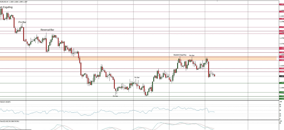Click the chart shift triangle marker at top
The image size is (284, 130).
[217, 1]
